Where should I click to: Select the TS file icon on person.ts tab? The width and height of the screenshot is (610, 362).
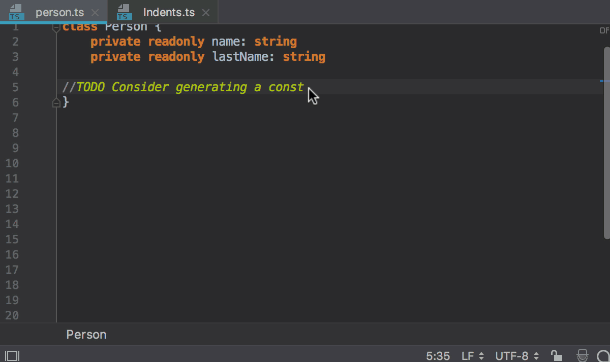(16, 12)
